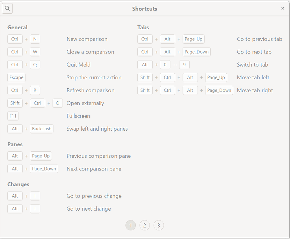The image size is (290, 239).
Task: Click the 'Swap left and right panes' label
Action: click(97, 129)
